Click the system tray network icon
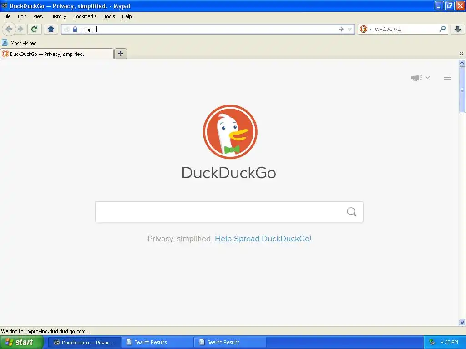The height and width of the screenshot is (349, 466). [x=432, y=342]
